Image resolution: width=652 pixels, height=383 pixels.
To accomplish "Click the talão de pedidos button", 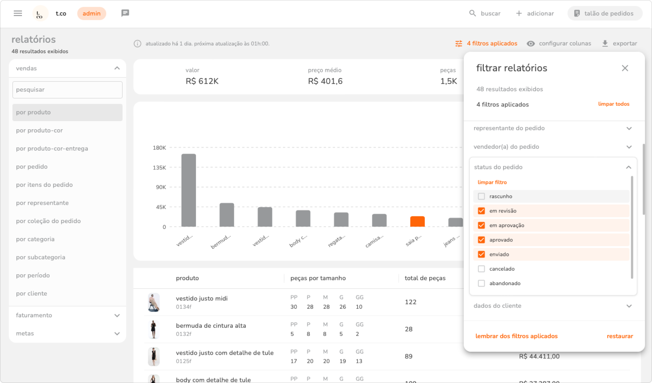I will (605, 13).
